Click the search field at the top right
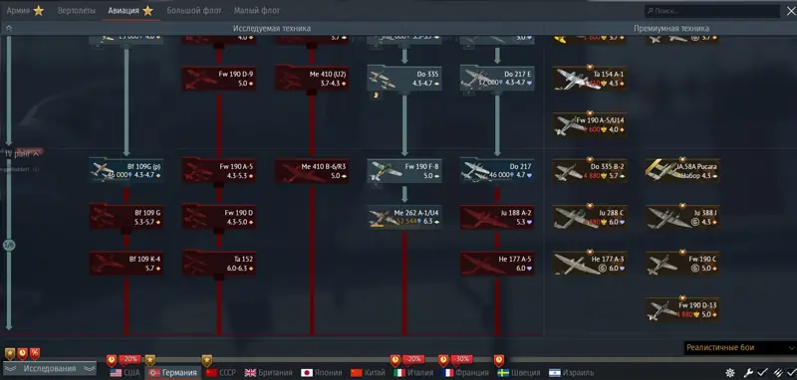Image resolution: width=797 pixels, height=380 pixels. tap(711, 11)
